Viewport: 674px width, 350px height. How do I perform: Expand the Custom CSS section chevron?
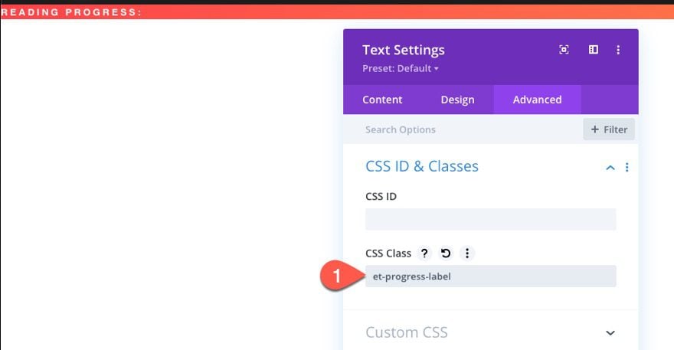610,332
